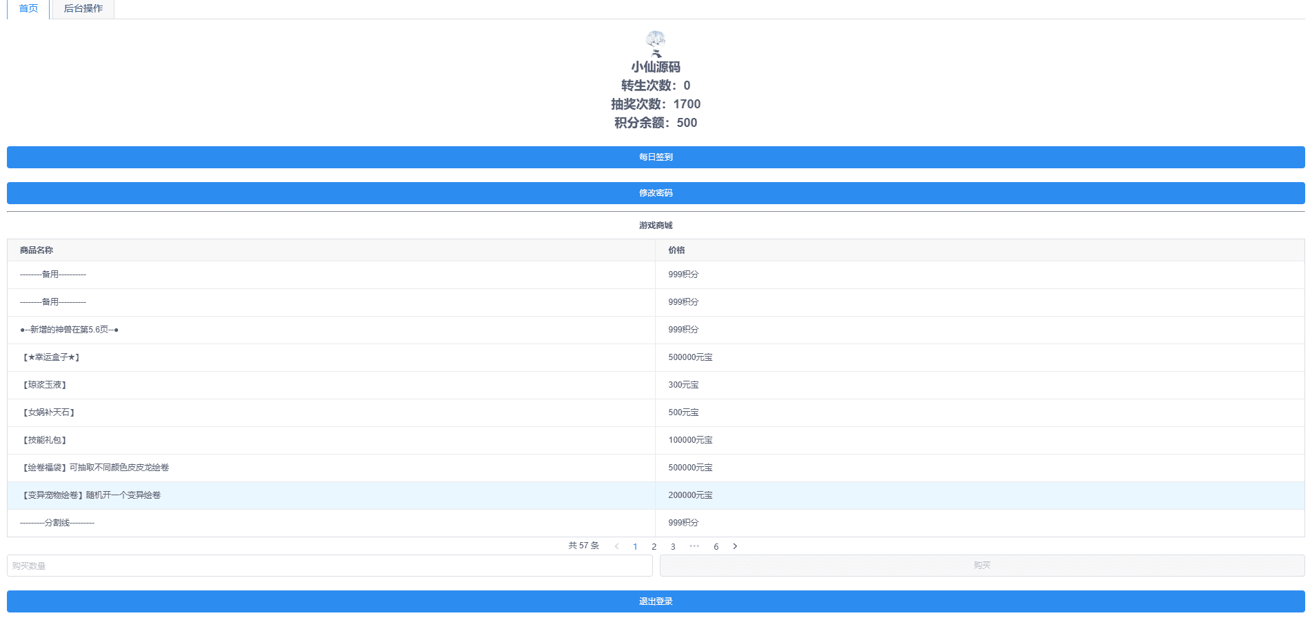The width and height of the screenshot is (1310, 618).
Task: Click the 转生次数：0 text
Action: pyautogui.click(x=656, y=86)
